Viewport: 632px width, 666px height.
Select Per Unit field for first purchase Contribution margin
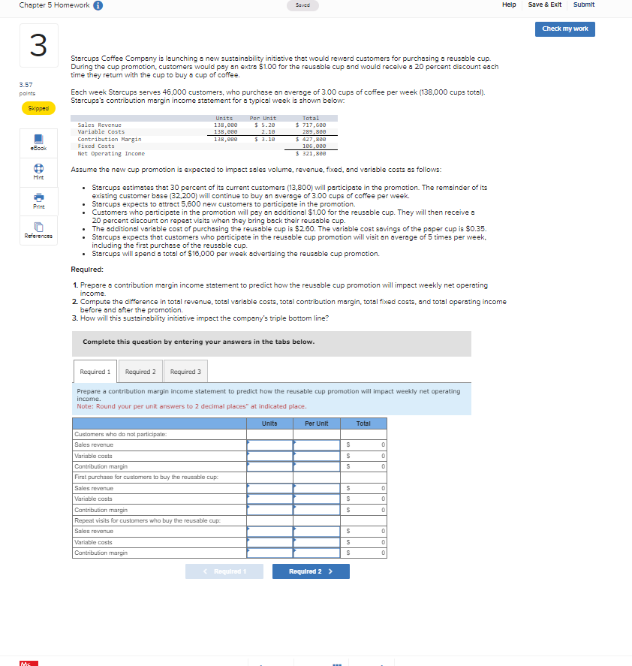pos(317,510)
